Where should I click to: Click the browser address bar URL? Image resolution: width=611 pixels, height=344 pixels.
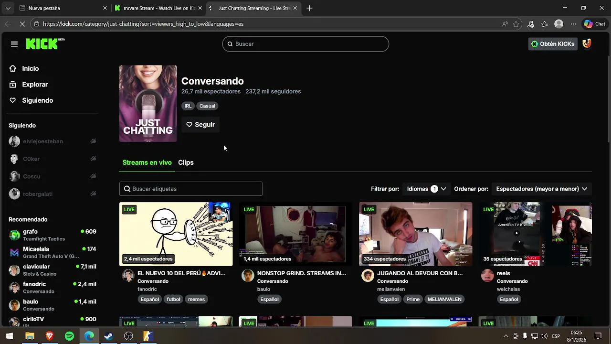pos(143,24)
